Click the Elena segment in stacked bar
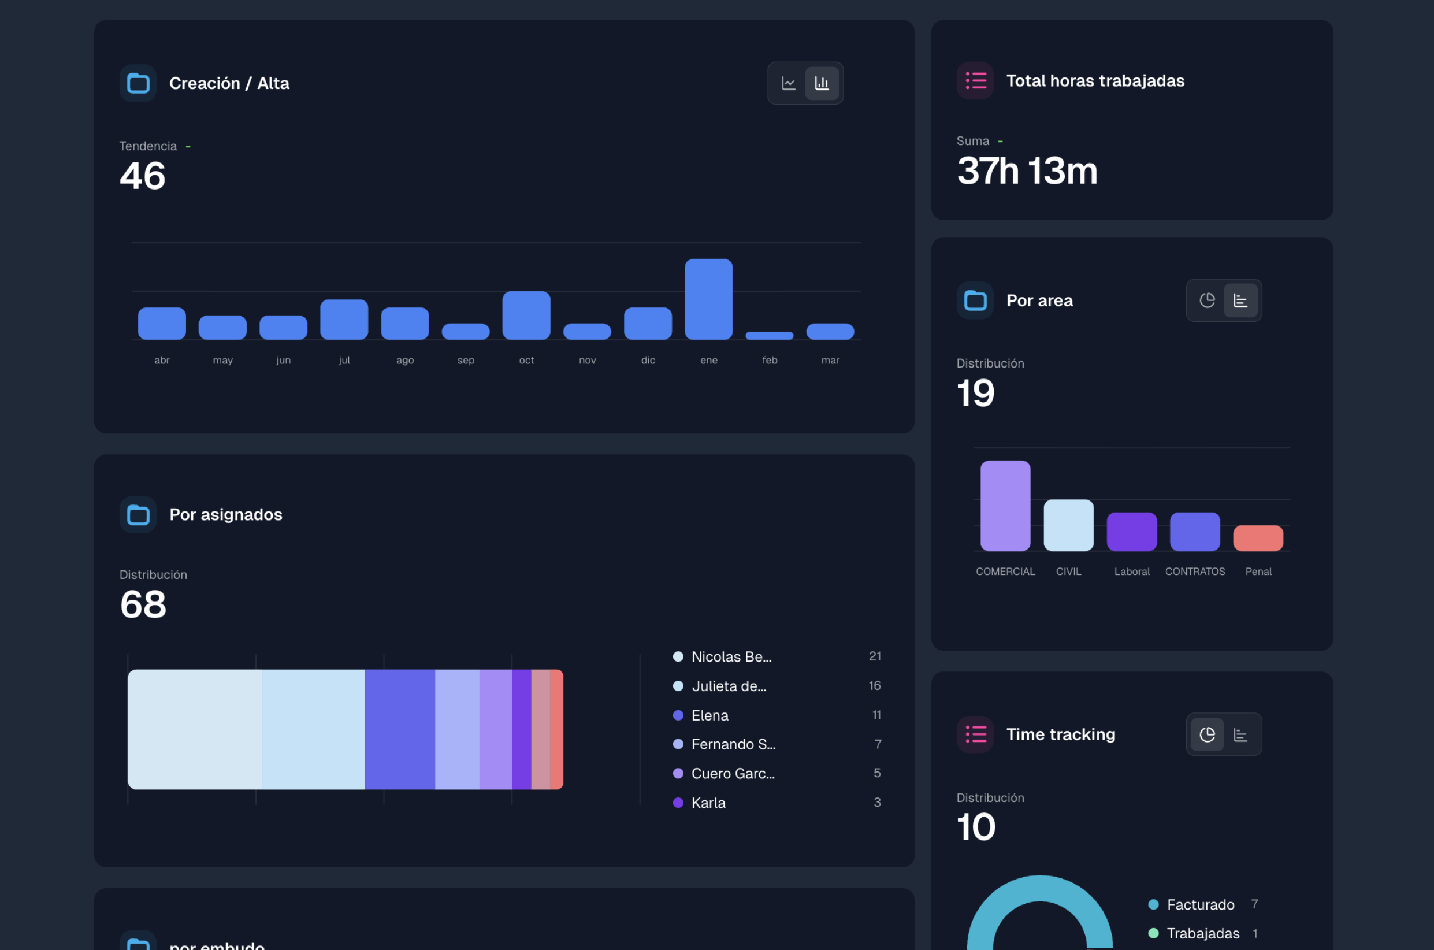Viewport: 1434px width, 950px height. pos(400,729)
